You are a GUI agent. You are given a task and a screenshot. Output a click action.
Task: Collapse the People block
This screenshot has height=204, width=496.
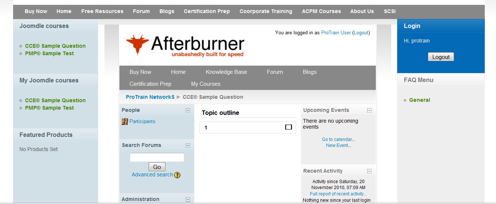coord(188,110)
